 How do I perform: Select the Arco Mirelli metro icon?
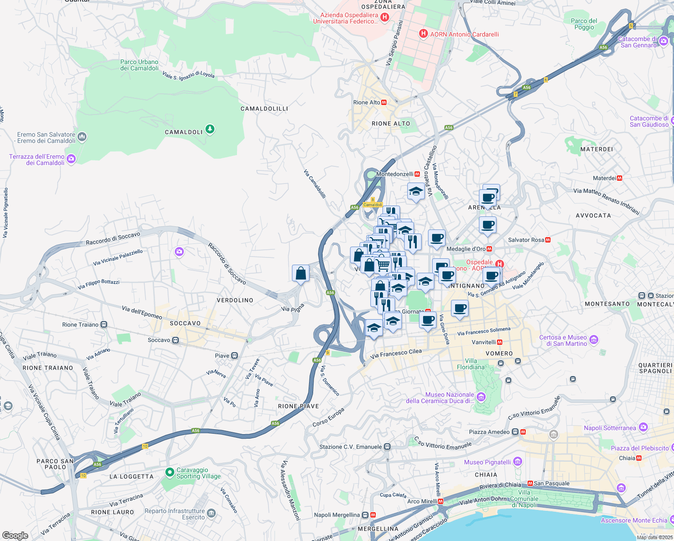pos(441,501)
